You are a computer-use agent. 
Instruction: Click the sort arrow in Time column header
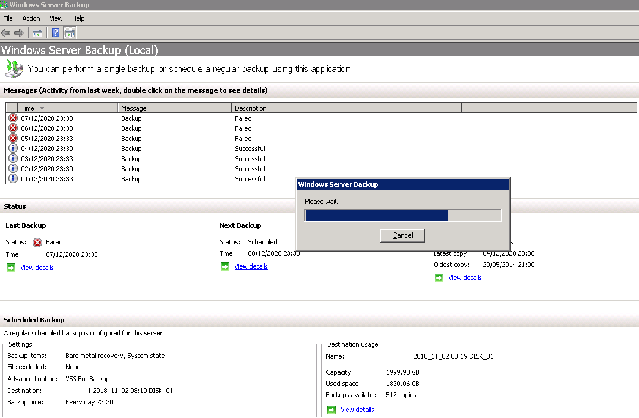coord(42,108)
